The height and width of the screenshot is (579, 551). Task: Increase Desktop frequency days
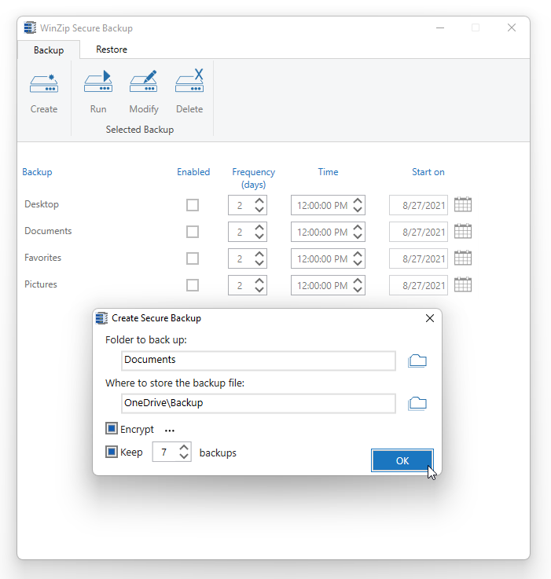(259, 201)
